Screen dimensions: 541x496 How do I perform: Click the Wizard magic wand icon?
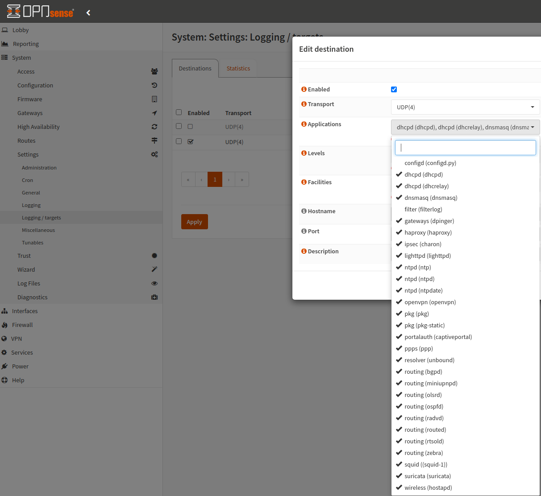154,269
